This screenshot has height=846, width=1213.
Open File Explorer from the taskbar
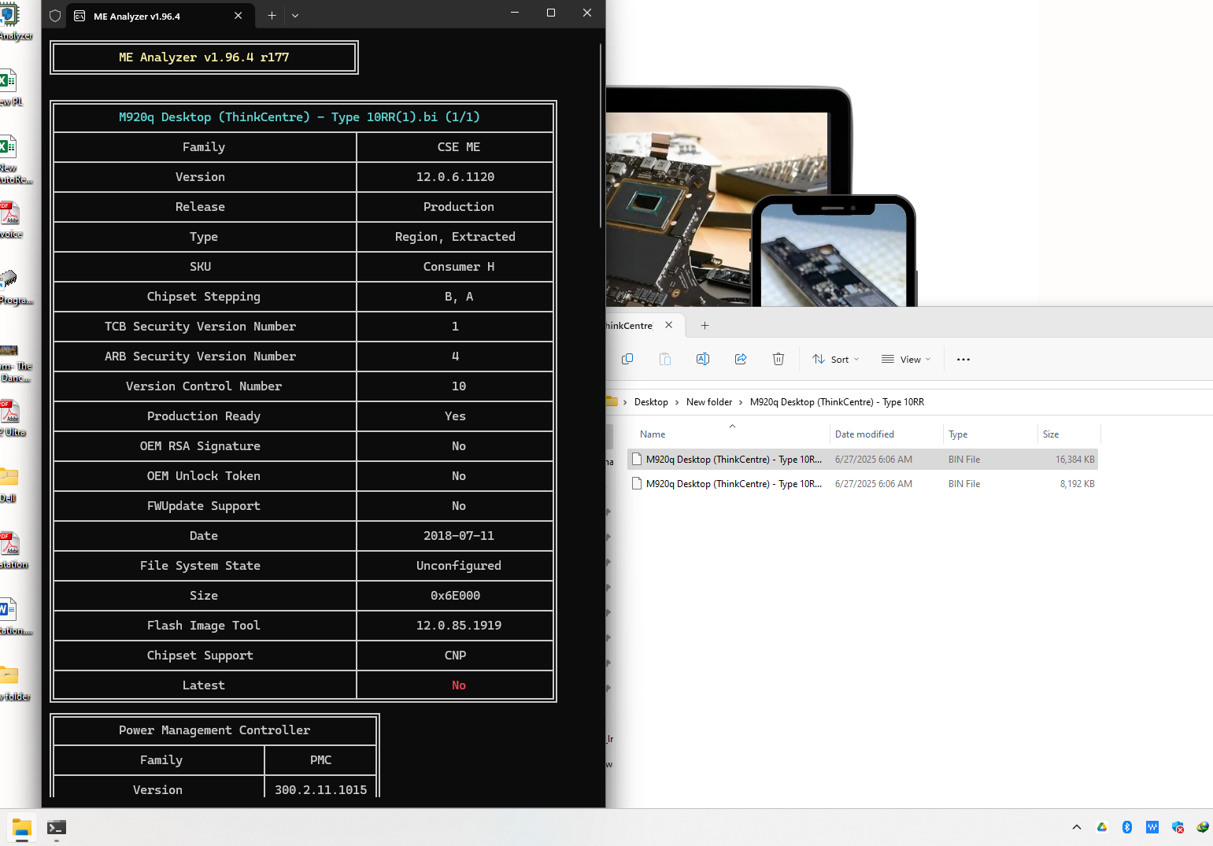point(22,827)
